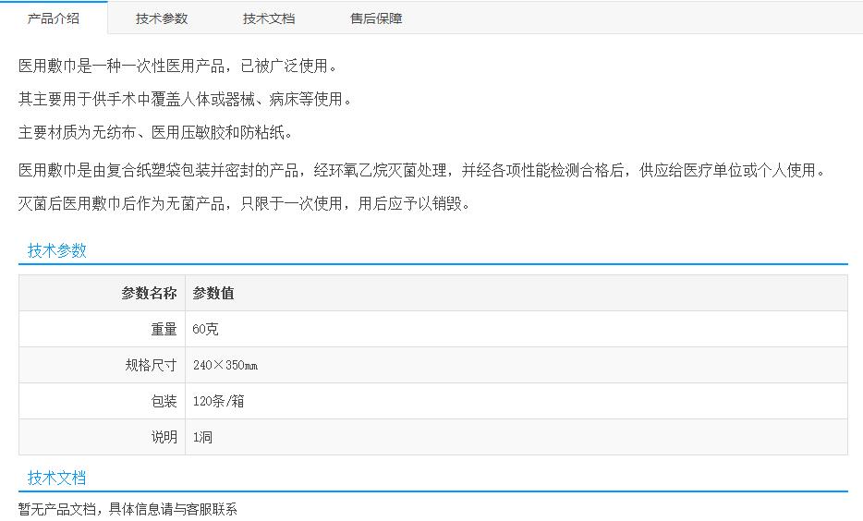Switch to the 产品介绍 tab

click(x=54, y=18)
